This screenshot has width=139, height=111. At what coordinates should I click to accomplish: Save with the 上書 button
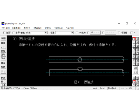(x=3, y=85)
